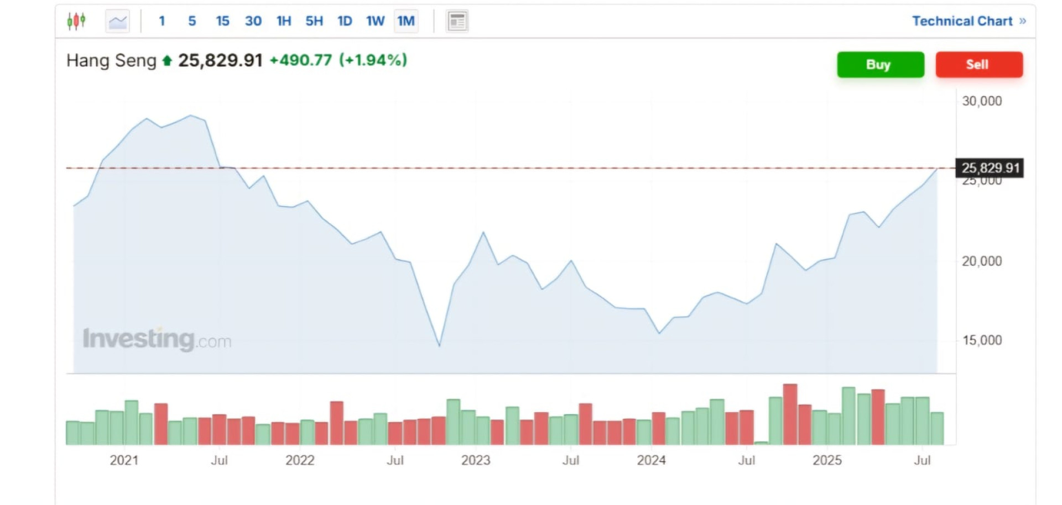
Task: Click the 25,829.91 current price label on axis
Action: pos(990,168)
